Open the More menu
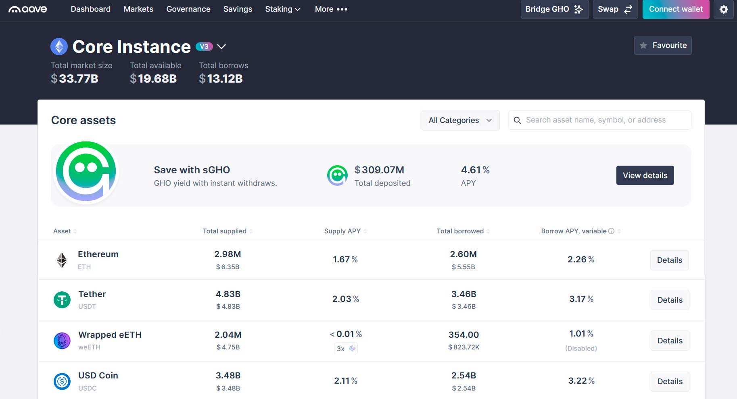Viewport: 737px width, 399px height. [331, 9]
